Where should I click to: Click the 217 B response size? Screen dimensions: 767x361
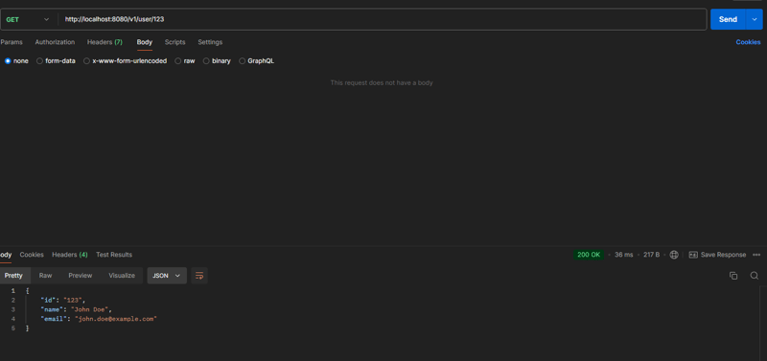coord(651,255)
